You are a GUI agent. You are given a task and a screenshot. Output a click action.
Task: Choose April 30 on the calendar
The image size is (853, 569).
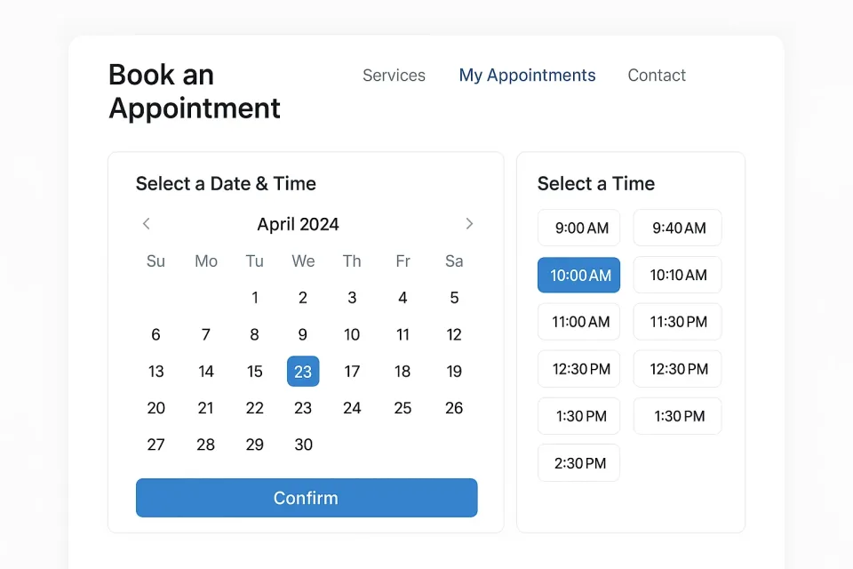click(x=303, y=445)
